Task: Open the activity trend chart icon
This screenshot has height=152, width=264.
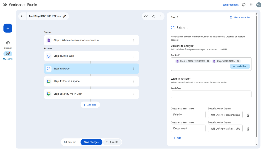Action: (x=145, y=16)
